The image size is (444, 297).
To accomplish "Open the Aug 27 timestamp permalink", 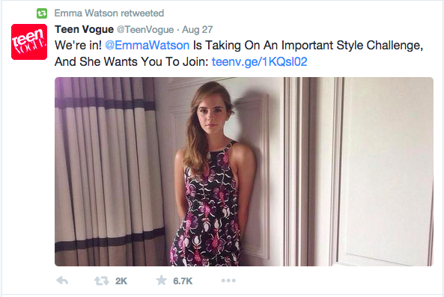I will coord(197,29).
